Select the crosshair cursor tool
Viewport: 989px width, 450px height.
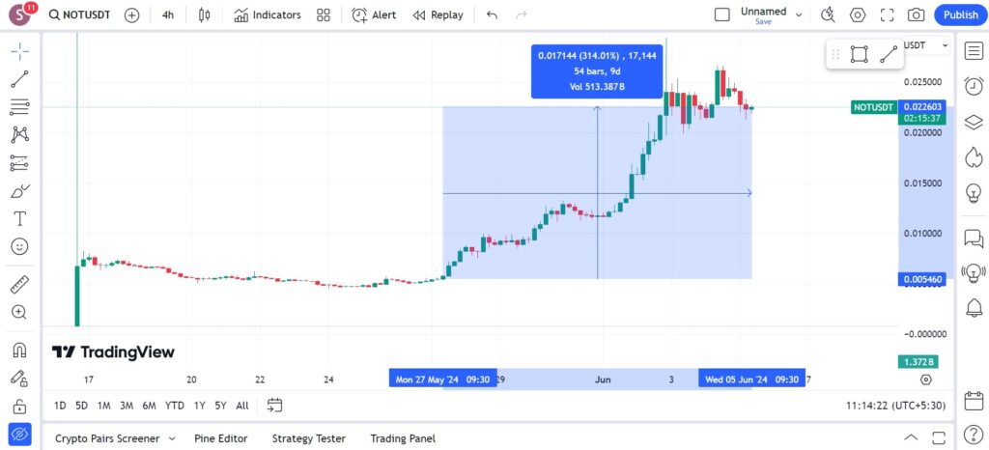click(x=19, y=52)
